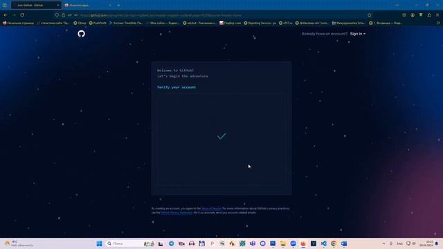Open the PushProfit bookmark

click(x=98, y=23)
